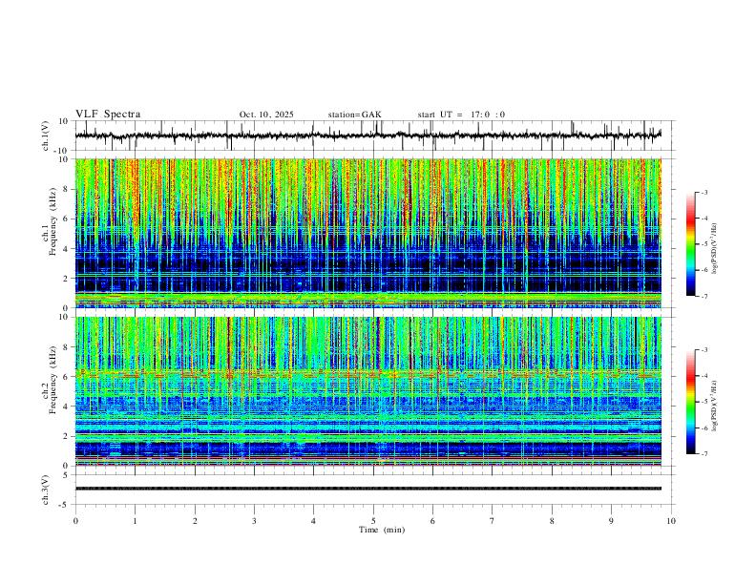Click the "-7" label on ch.2 color bar
The width and height of the screenshot is (756, 584).
(704, 454)
